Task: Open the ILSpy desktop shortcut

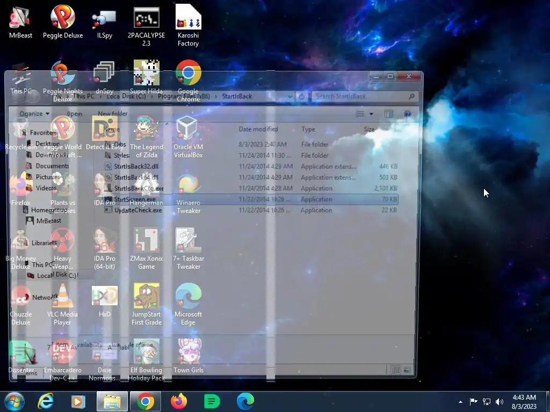Action: pos(105,21)
